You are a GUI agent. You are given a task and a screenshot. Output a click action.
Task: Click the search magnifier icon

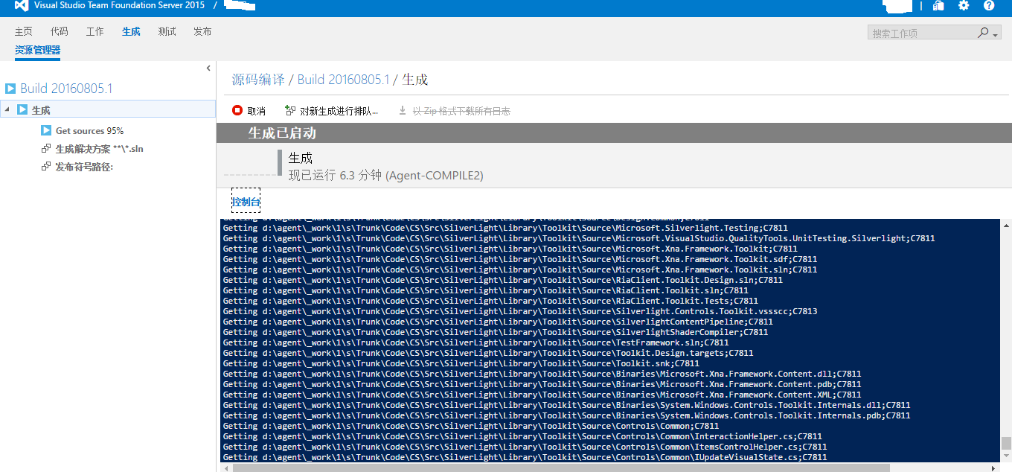(983, 33)
